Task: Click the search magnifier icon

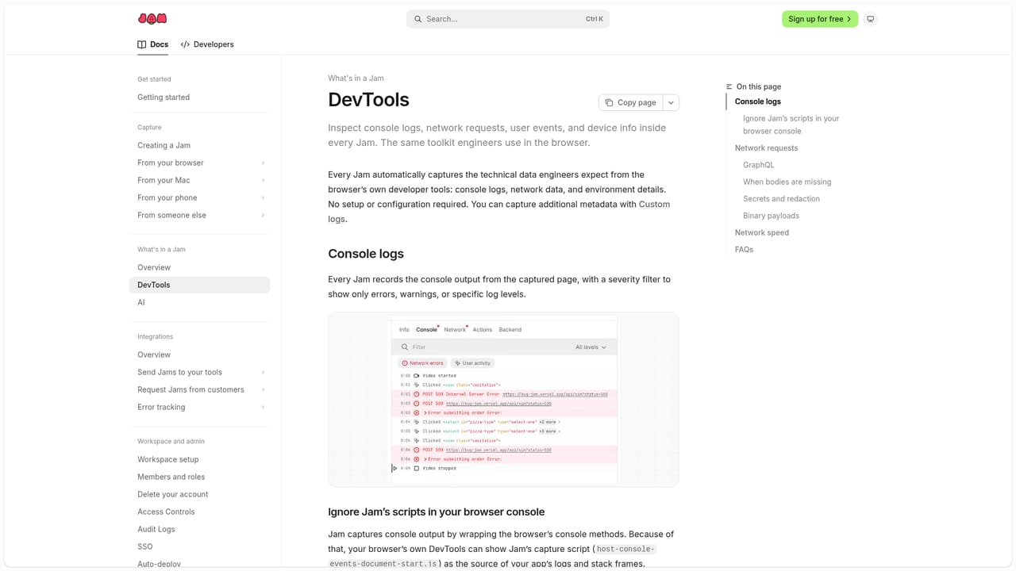Action: (x=418, y=19)
